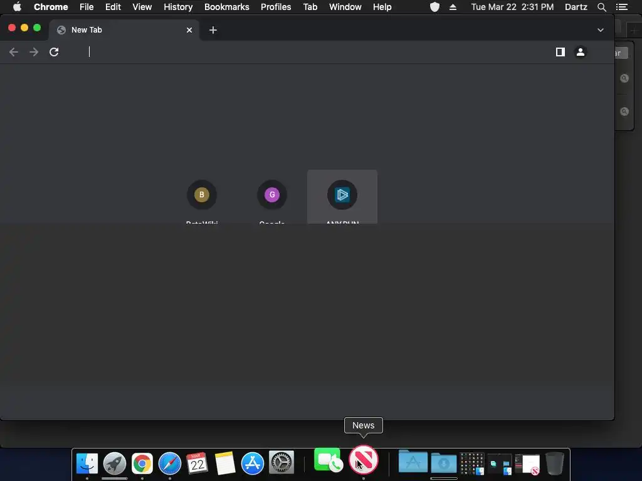
Task: Open the Chrome side panel
Action: click(560, 52)
